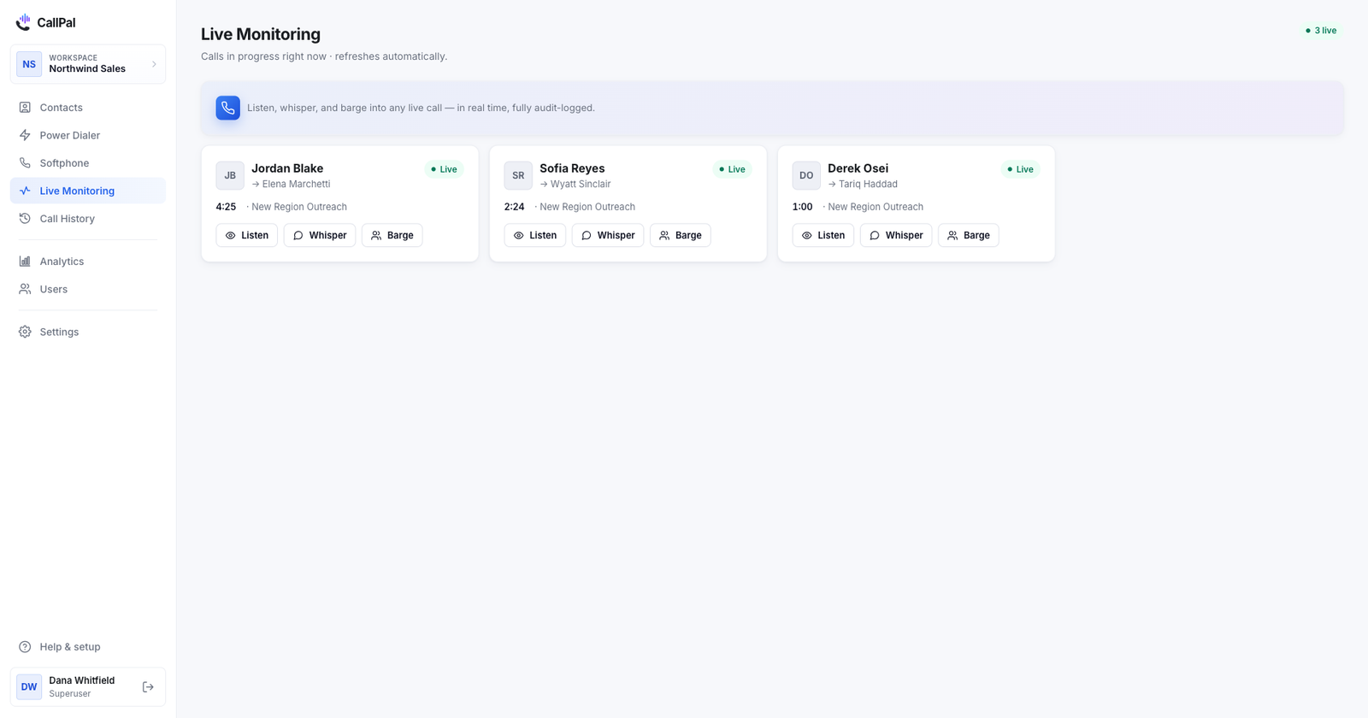Click the Users people icon
Image resolution: width=1368 pixels, height=718 pixels.
pyautogui.click(x=25, y=289)
